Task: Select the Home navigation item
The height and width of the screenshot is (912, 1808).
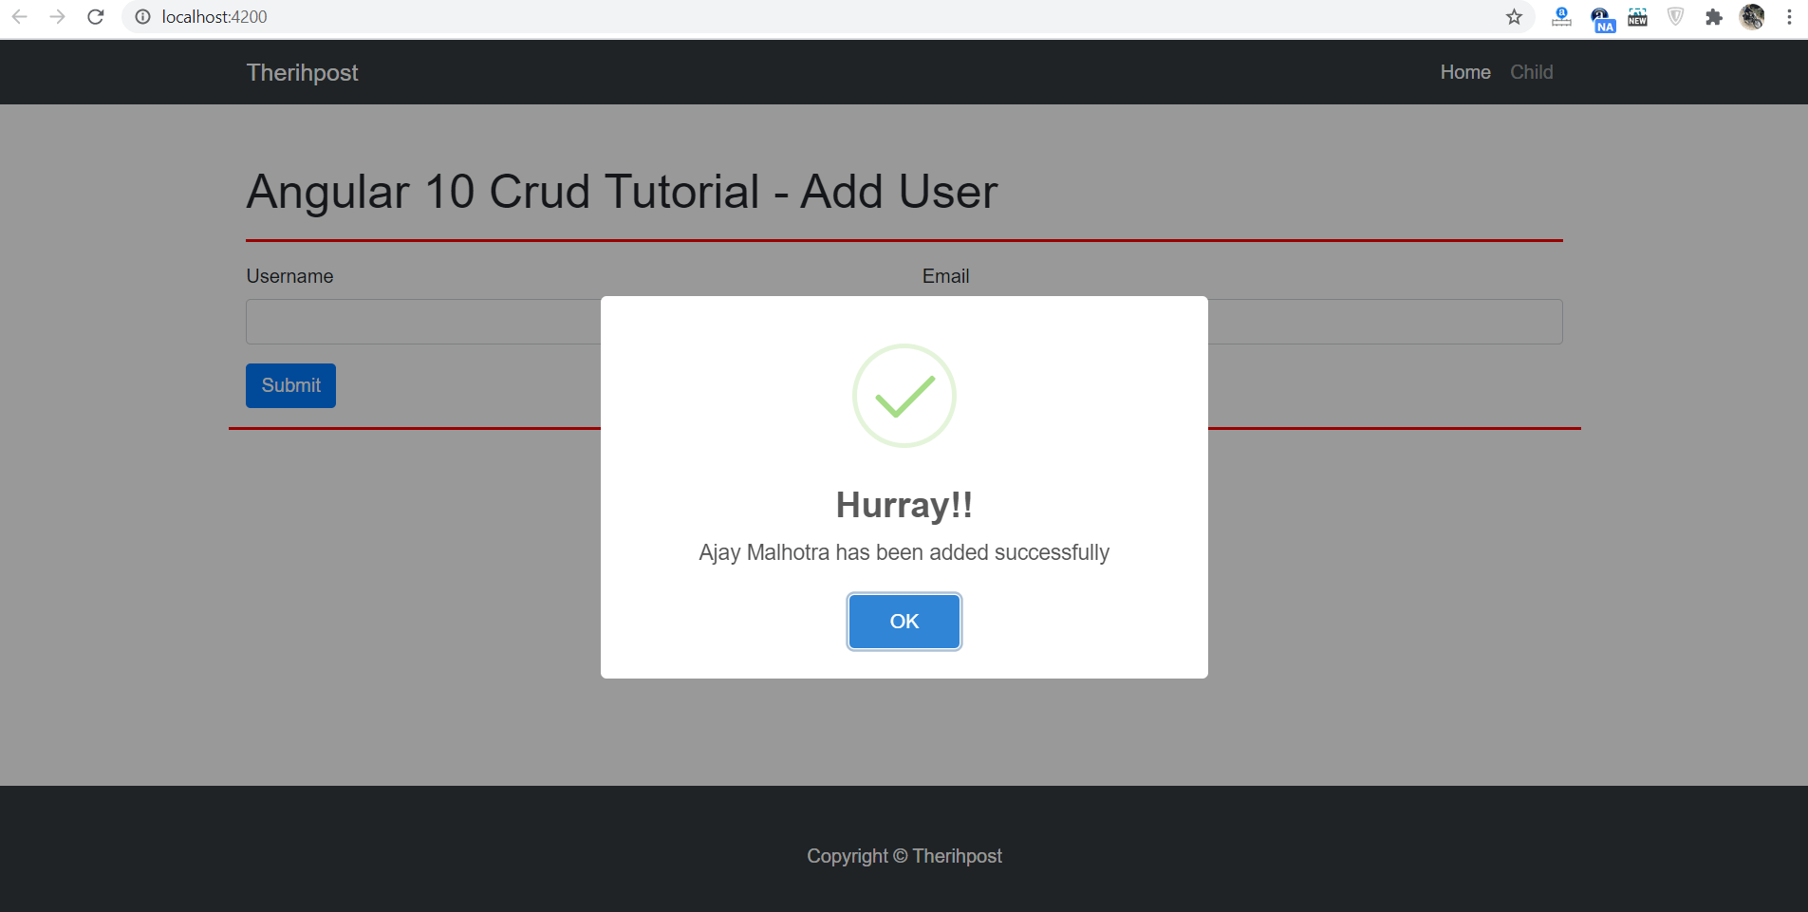Action: (x=1464, y=71)
